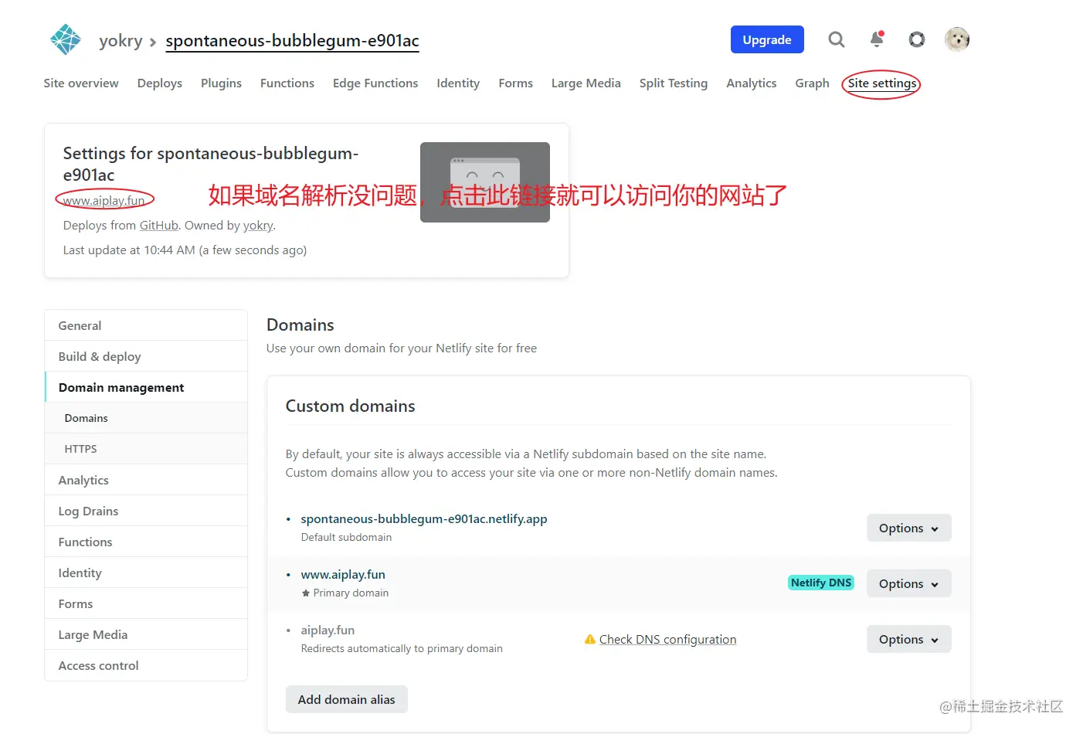Viewport: 1083px width, 734px height.
Task: Open Options dropdown for aiplay.fun
Action: pyautogui.click(x=908, y=639)
